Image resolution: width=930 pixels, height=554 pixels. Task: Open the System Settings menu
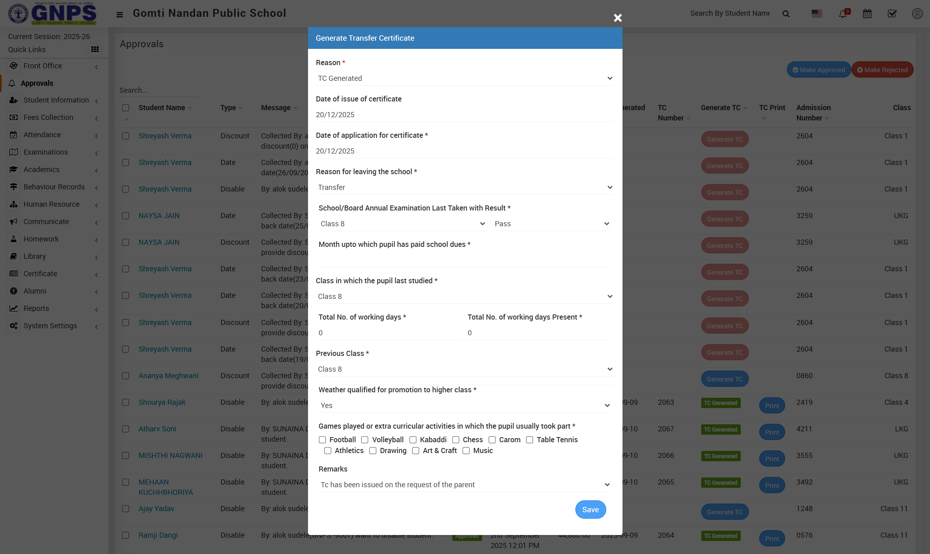coord(54,326)
